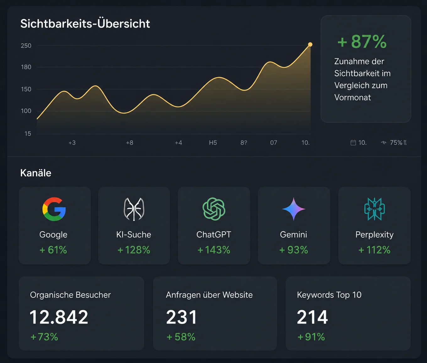
Task: Click the yellow endpoint dot on chart
Action: click(x=310, y=45)
